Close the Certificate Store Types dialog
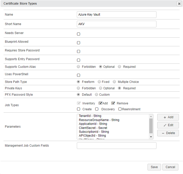 tap(179, 4)
